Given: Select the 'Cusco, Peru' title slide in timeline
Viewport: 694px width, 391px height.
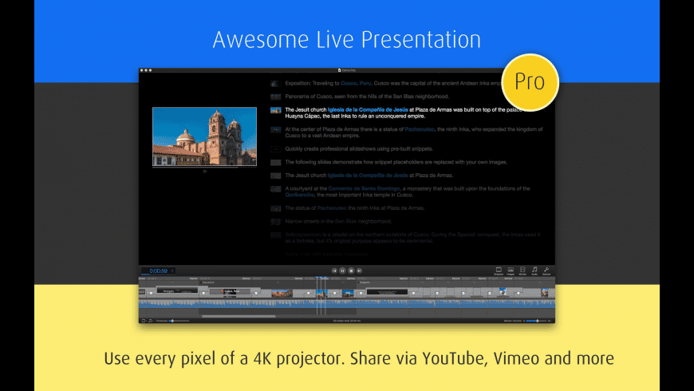Looking at the screenshot, I should [x=230, y=292].
